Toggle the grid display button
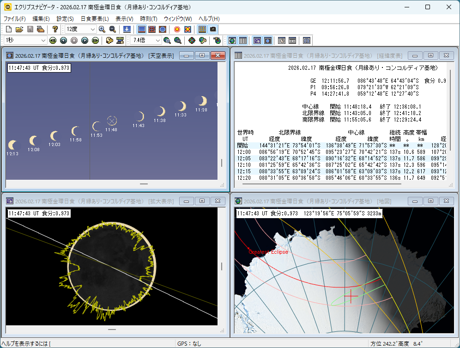 click(202, 29)
